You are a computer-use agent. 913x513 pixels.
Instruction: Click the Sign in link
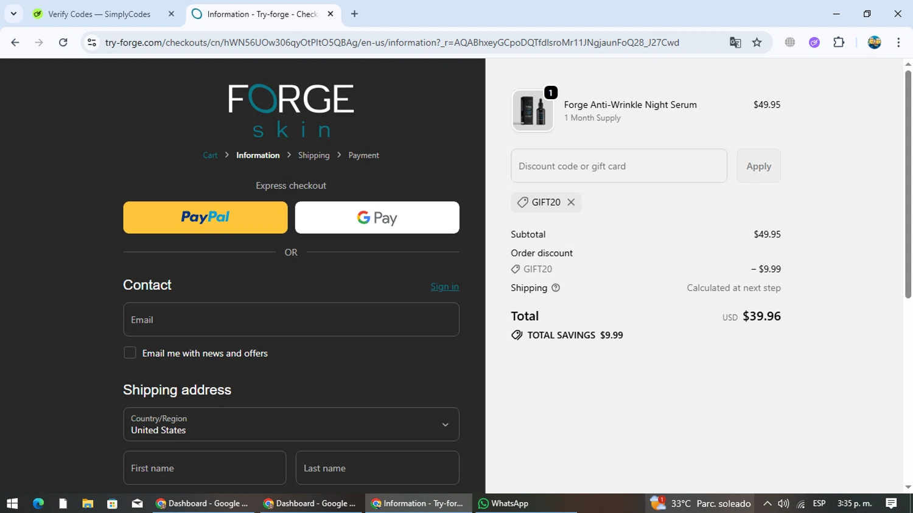click(x=445, y=287)
